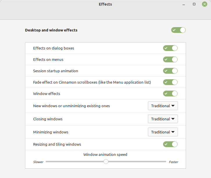Disable effects on dialog boxes
This screenshot has height=178, width=211.
(x=170, y=48)
